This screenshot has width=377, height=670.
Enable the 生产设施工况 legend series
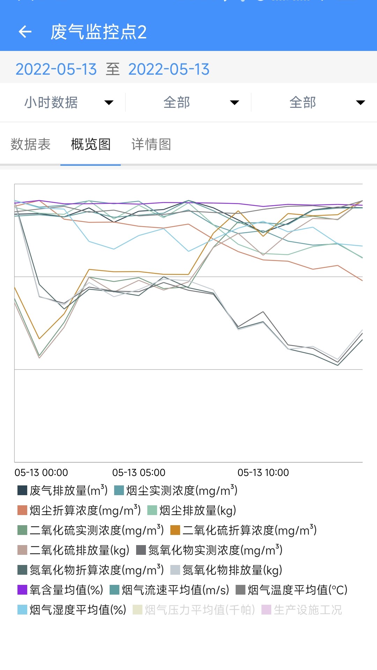(x=302, y=608)
